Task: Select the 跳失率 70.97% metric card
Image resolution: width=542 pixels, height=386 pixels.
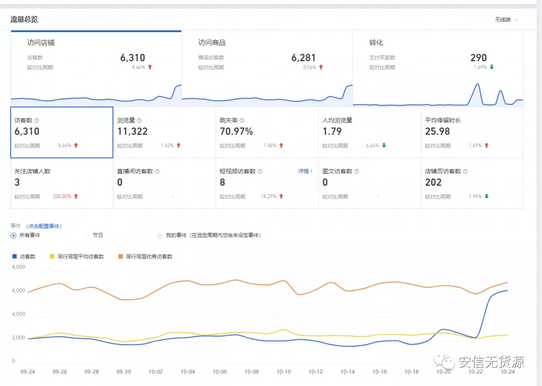Action: [x=267, y=133]
